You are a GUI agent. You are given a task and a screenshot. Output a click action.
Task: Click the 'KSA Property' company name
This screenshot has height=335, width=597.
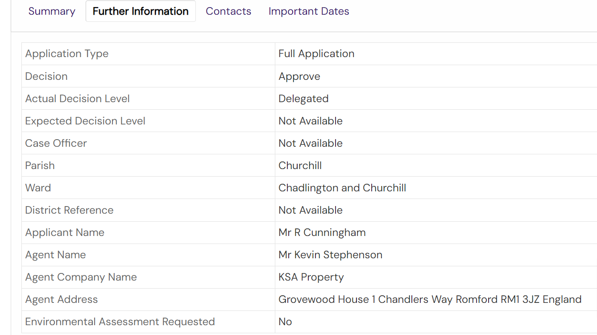311,277
